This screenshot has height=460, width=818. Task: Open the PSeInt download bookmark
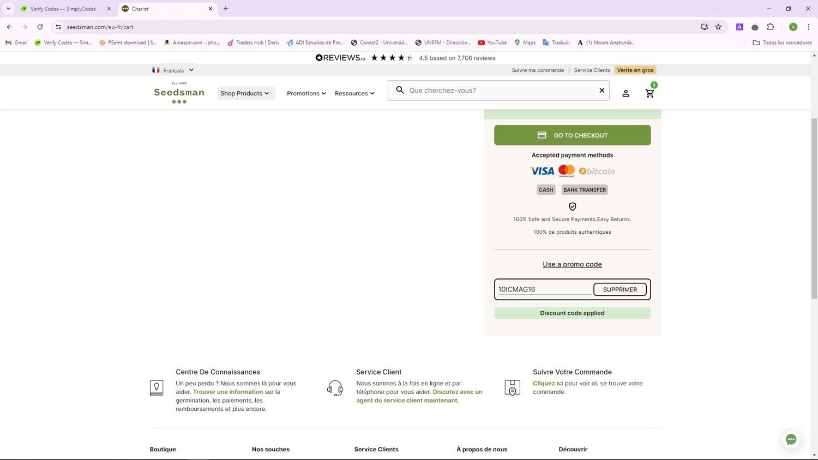coord(128,43)
